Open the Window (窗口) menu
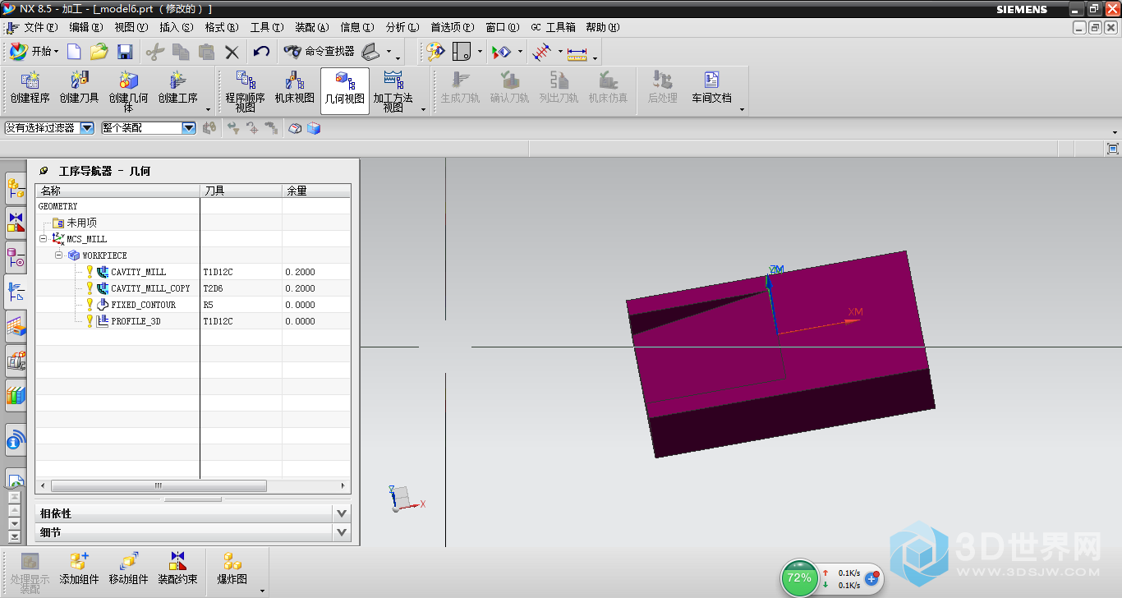The height and width of the screenshot is (598, 1122). click(502, 27)
